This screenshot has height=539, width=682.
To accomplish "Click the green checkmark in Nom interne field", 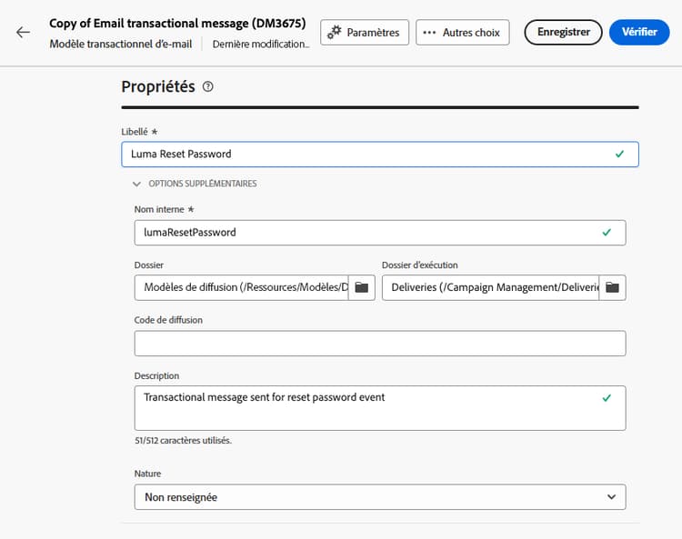I will (x=607, y=233).
